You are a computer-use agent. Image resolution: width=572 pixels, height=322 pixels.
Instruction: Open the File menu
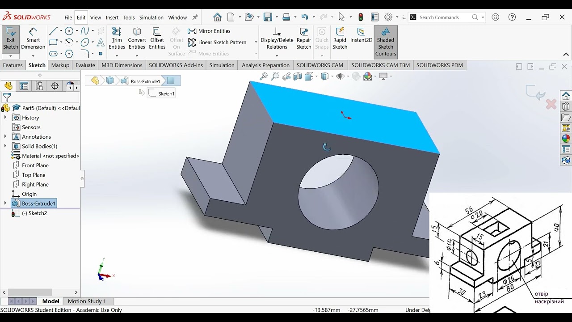click(x=68, y=17)
